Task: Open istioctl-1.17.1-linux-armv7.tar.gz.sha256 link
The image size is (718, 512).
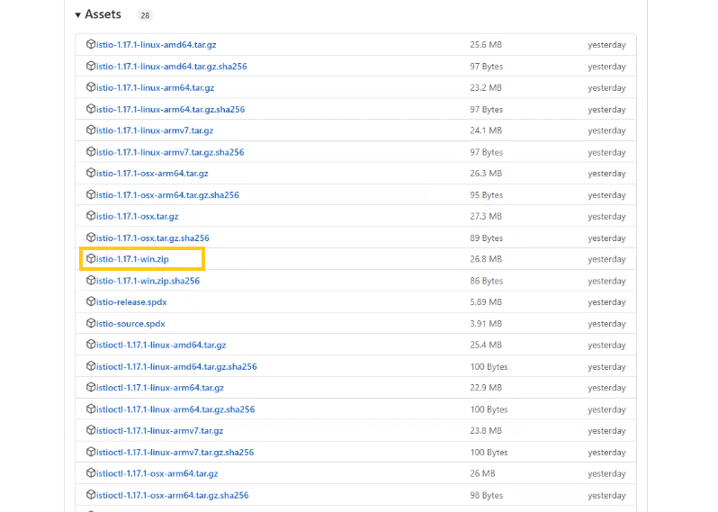Action: (175, 453)
